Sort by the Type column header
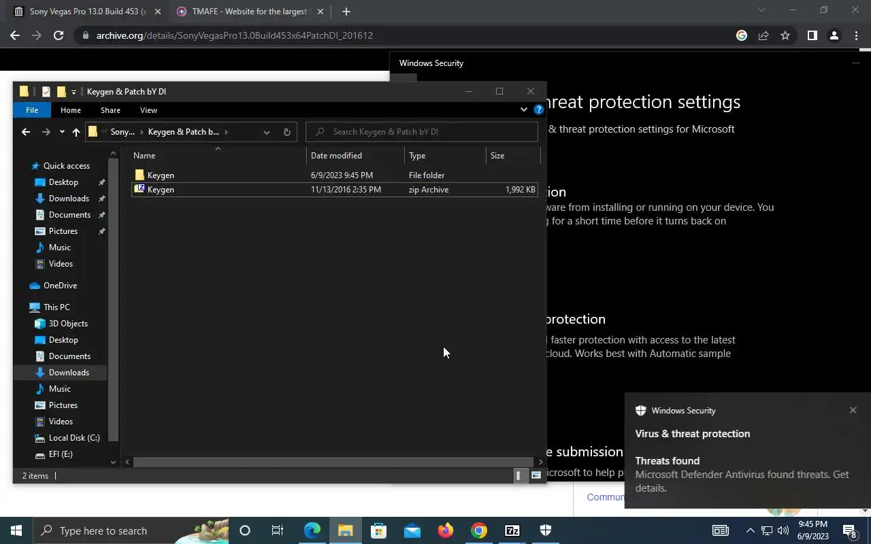Image resolution: width=871 pixels, height=544 pixels. pyautogui.click(x=445, y=156)
